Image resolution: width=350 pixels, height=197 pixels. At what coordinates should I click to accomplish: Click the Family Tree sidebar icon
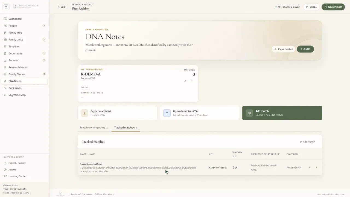pos(5,33)
